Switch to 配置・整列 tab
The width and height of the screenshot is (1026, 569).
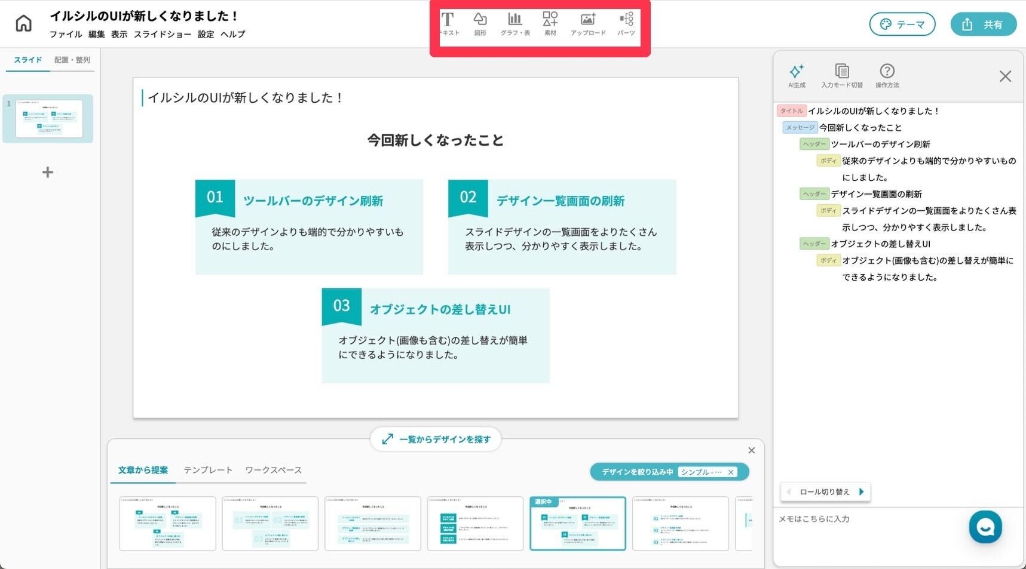pyautogui.click(x=72, y=60)
